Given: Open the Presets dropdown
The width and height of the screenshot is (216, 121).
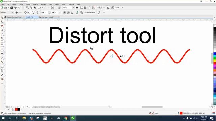Looking at the screenshot, I should [7, 13].
